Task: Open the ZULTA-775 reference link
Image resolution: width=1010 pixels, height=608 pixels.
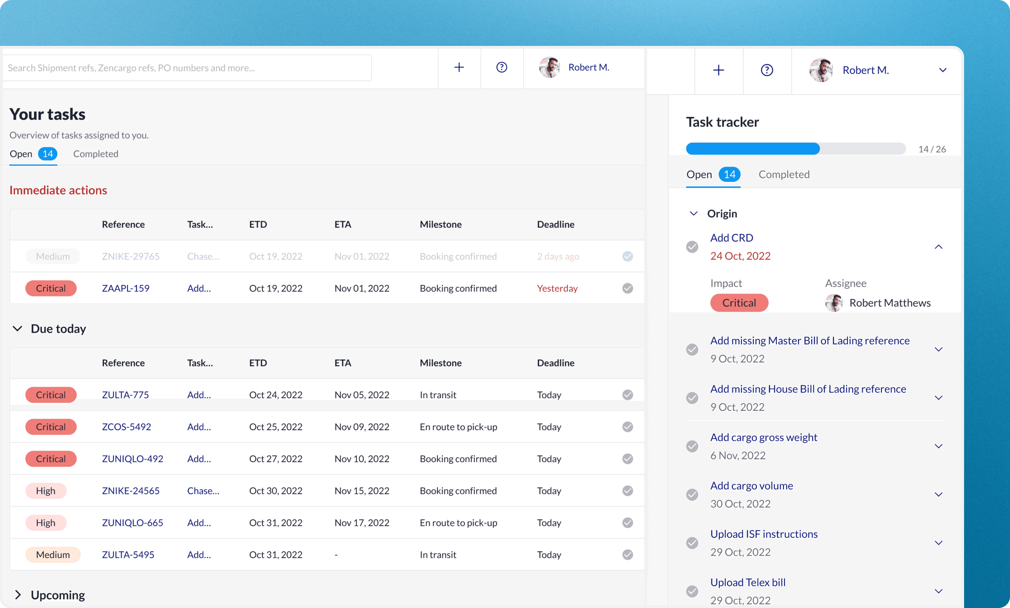Action: click(x=125, y=395)
